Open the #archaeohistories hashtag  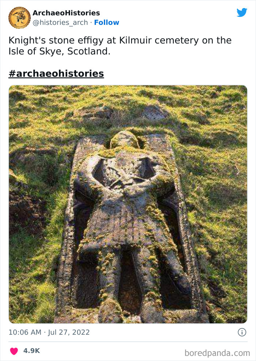point(56,73)
